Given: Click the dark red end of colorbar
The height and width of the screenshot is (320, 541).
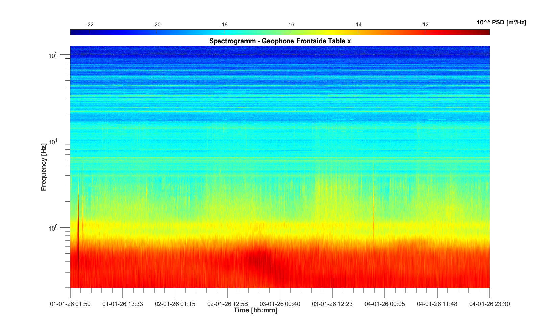Looking at the screenshot, I should pos(486,32).
